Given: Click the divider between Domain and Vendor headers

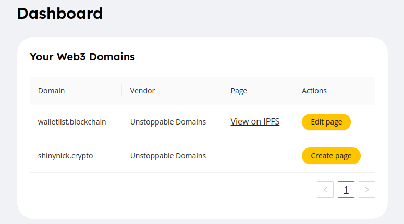Looking at the screenshot, I should [x=122, y=91].
